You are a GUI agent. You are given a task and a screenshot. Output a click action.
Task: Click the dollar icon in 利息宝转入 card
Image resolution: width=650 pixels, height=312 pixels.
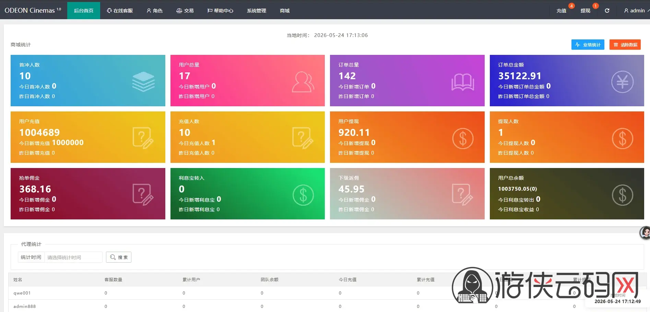tap(303, 195)
